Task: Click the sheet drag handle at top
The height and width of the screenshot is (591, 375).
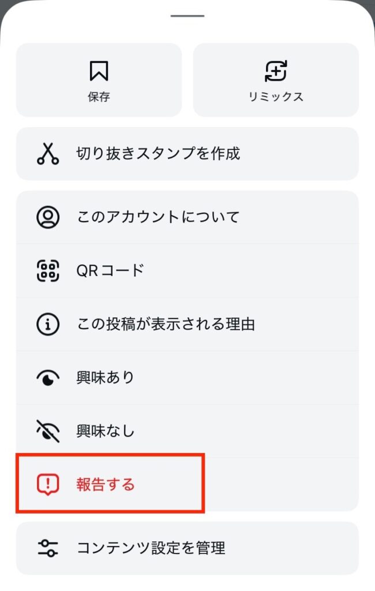Action: [187, 16]
